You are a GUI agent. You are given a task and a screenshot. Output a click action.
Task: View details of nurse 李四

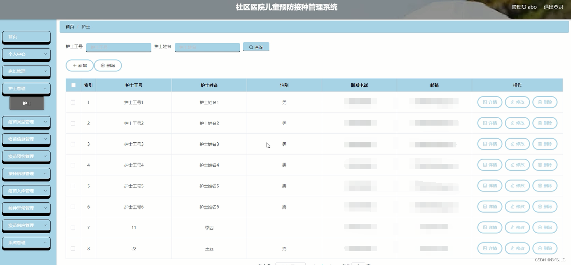click(x=489, y=228)
